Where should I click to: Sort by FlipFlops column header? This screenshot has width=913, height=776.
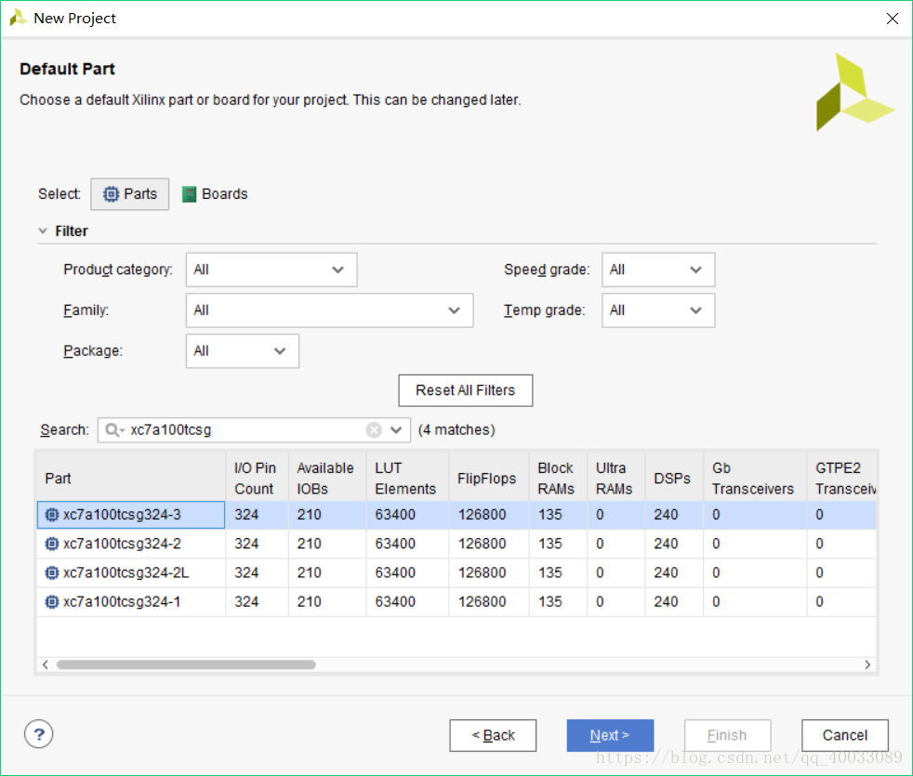[489, 478]
